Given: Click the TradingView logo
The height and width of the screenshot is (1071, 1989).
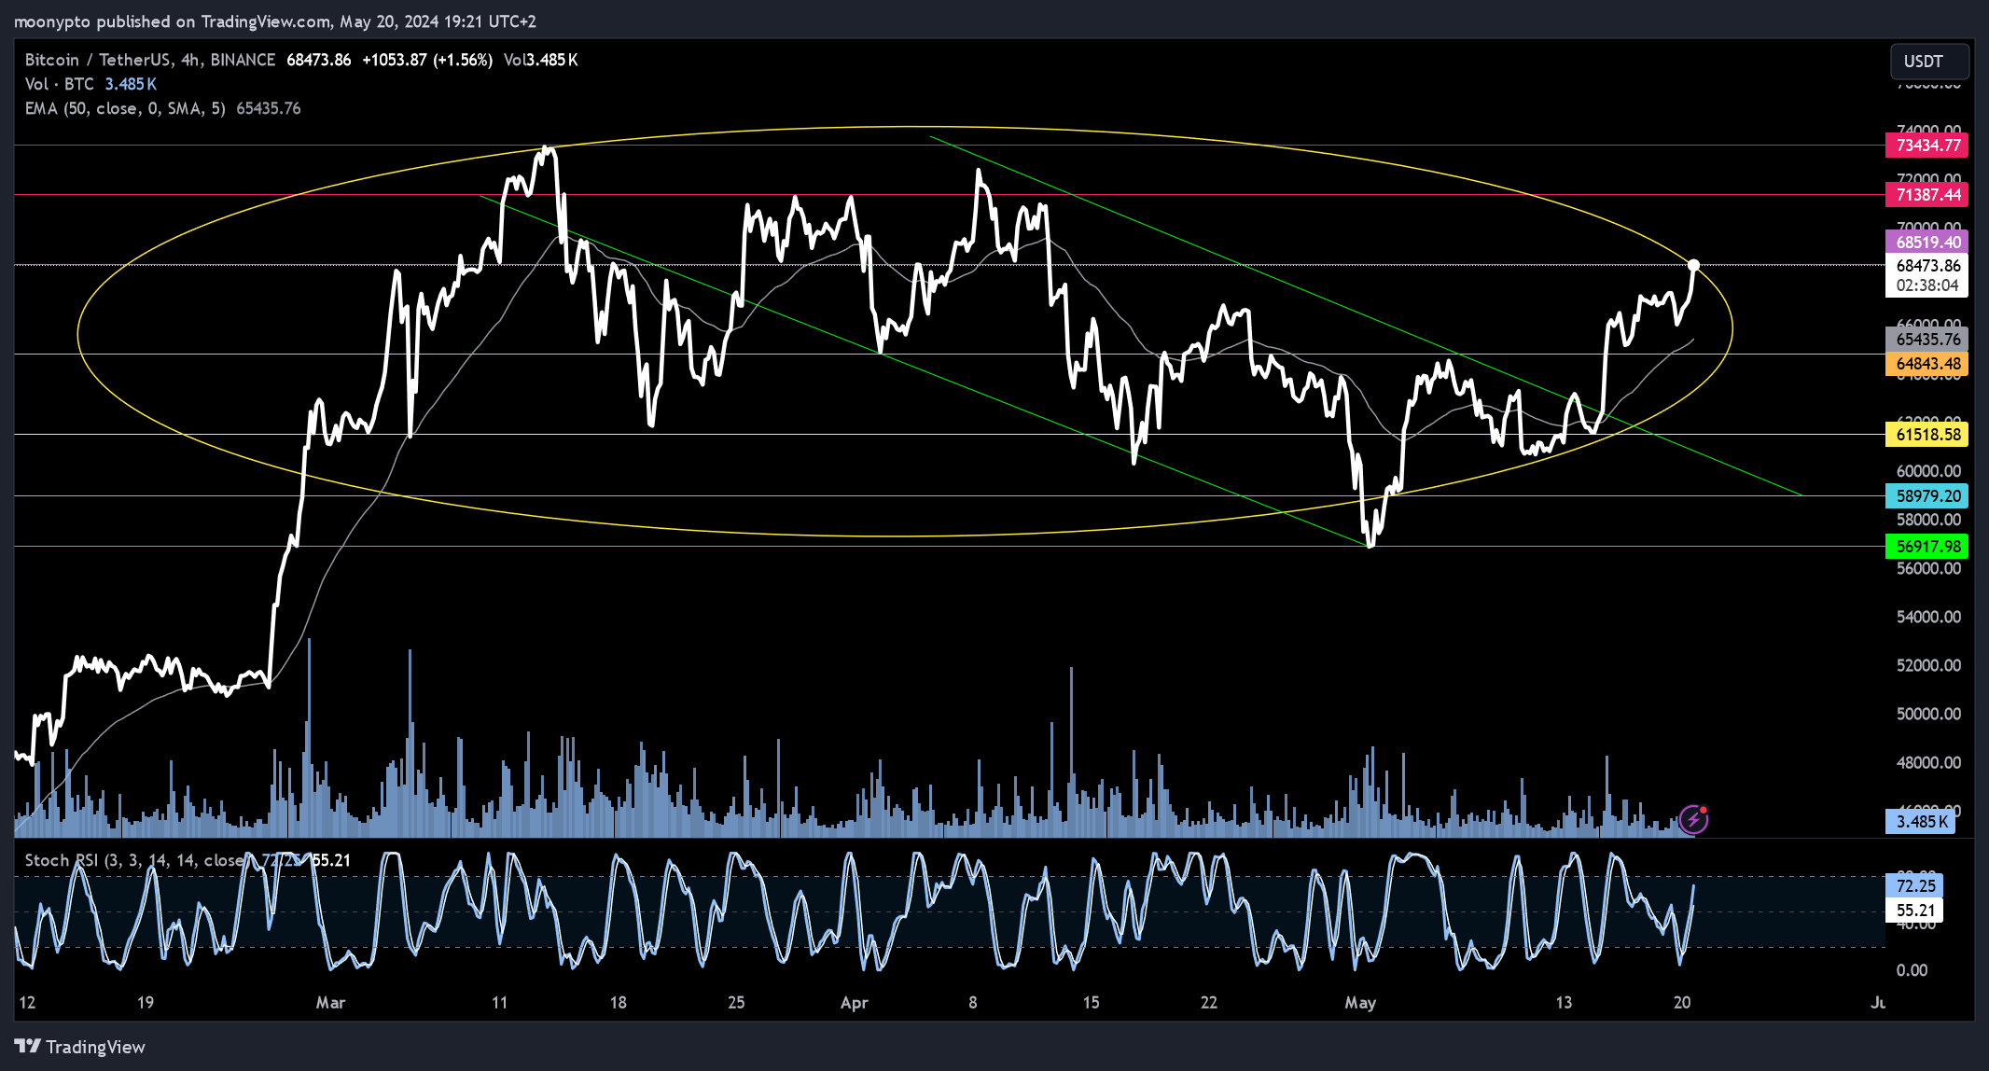Looking at the screenshot, I should tap(80, 1046).
